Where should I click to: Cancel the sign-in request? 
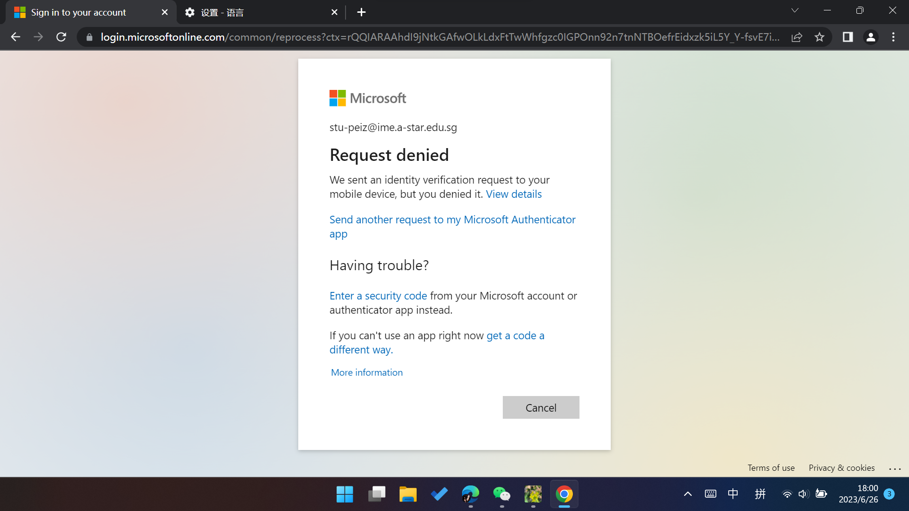click(541, 407)
